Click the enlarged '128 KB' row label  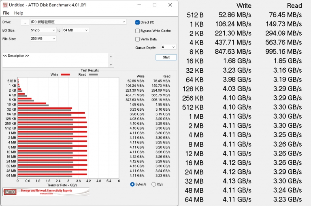point(193,89)
